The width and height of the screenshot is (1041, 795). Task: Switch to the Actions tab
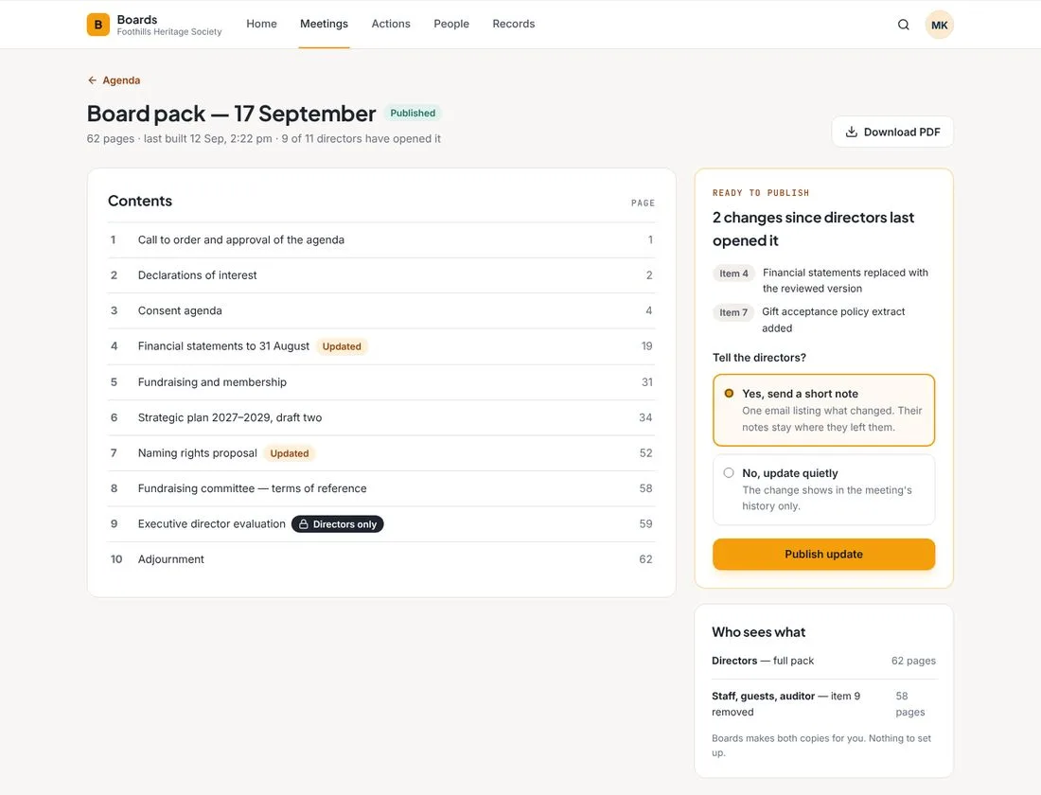391,24
